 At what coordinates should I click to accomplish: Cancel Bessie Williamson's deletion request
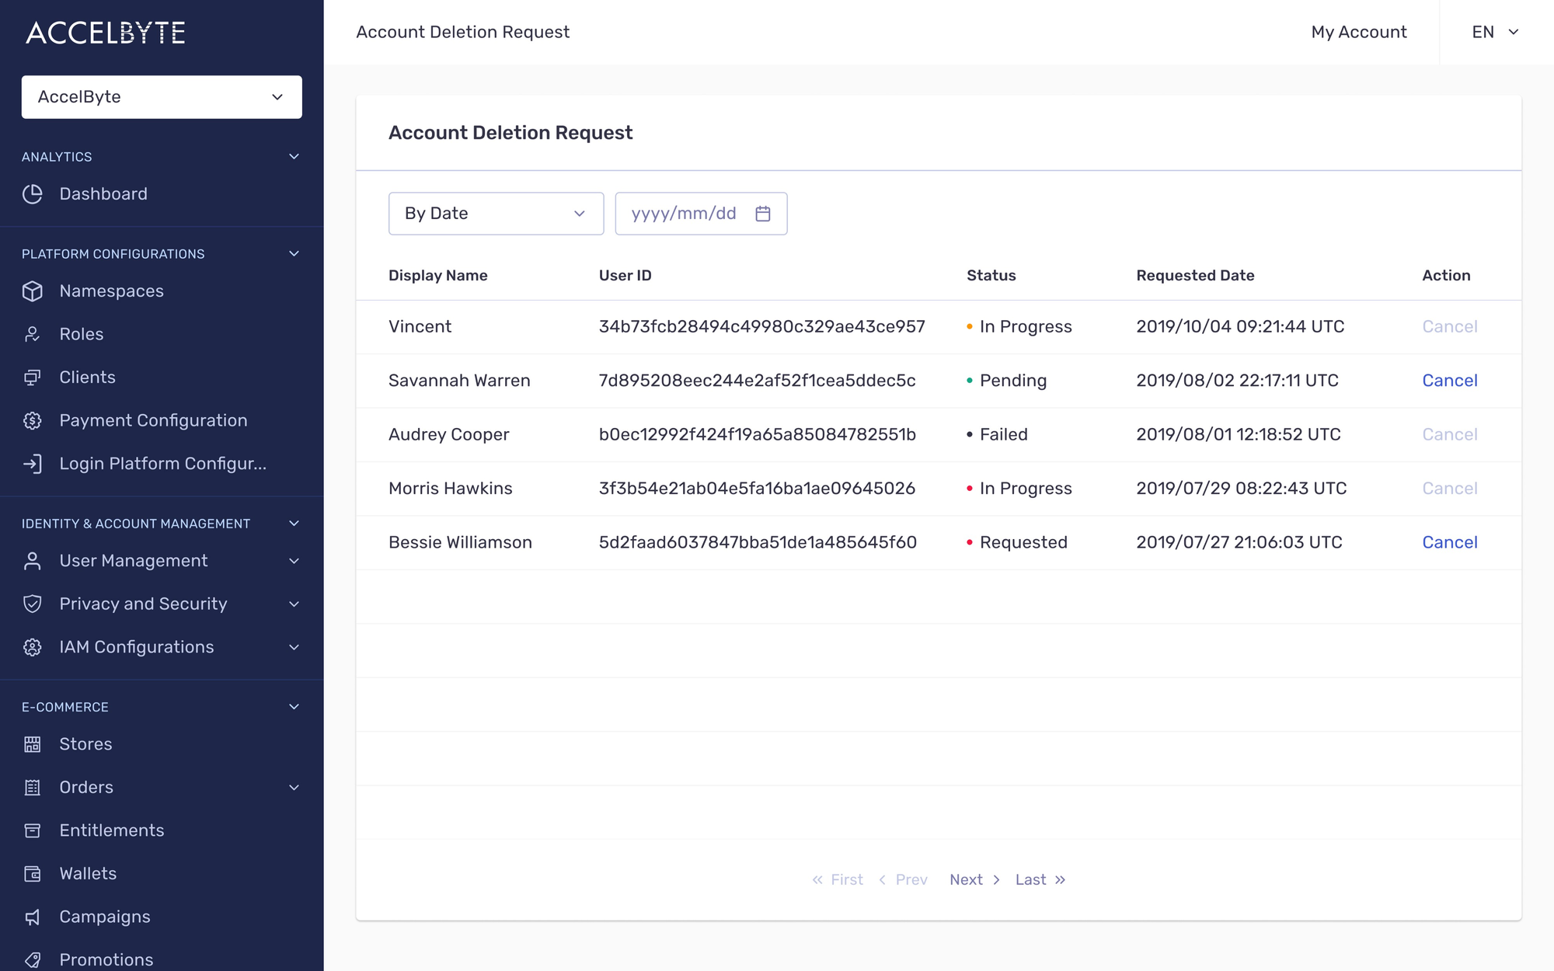click(1450, 542)
